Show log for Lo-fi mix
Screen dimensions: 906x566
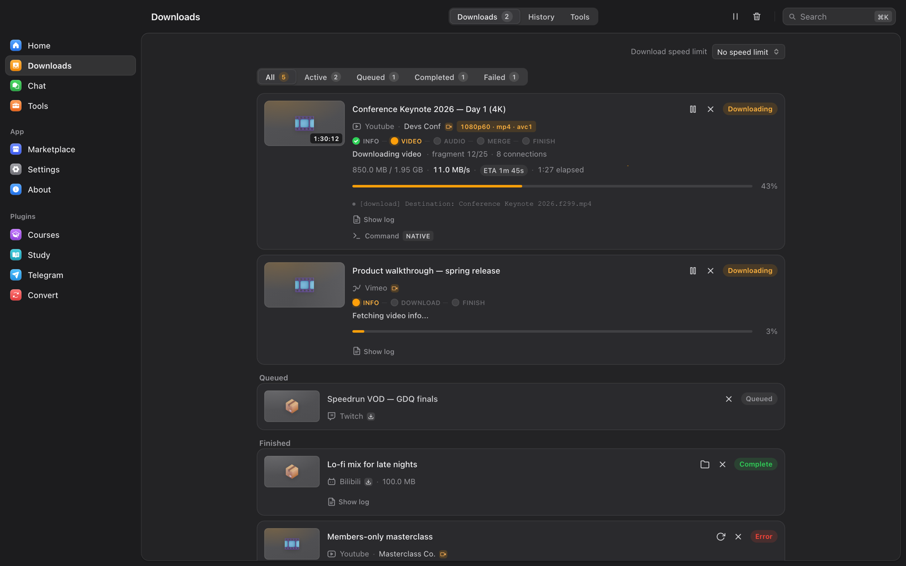point(348,502)
